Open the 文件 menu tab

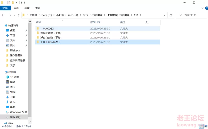tap(5, 8)
